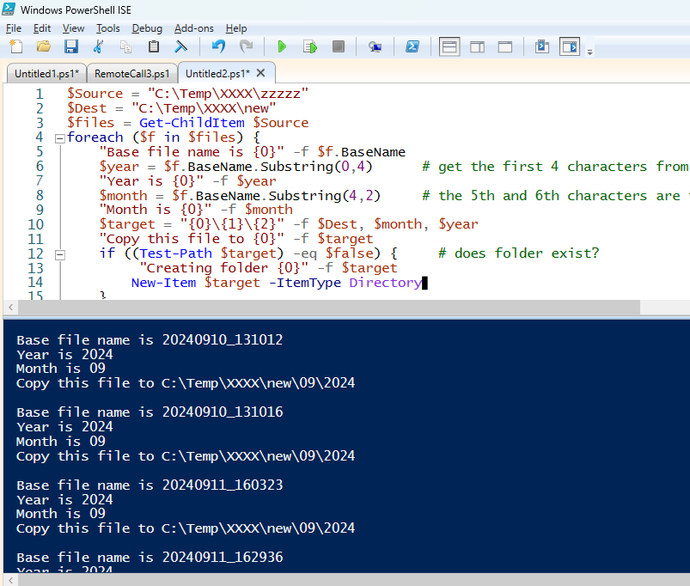Stop operation square button
The image size is (690, 586).
tap(338, 46)
